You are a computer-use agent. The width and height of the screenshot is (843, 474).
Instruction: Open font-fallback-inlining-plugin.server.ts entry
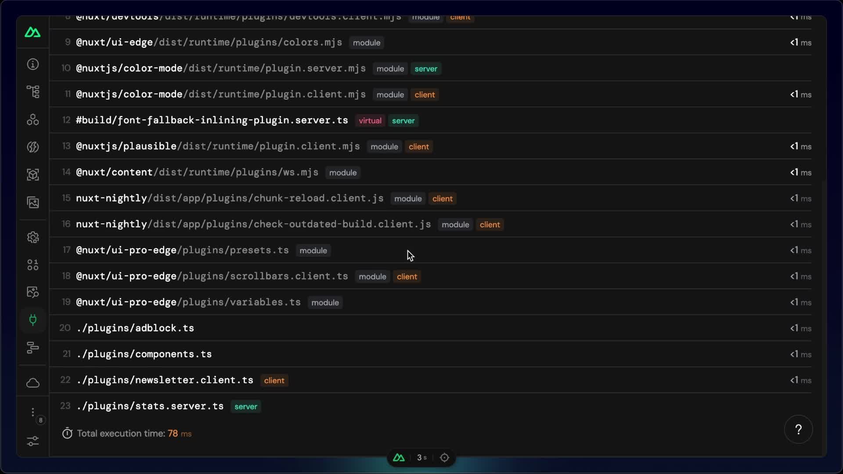coord(212,120)
